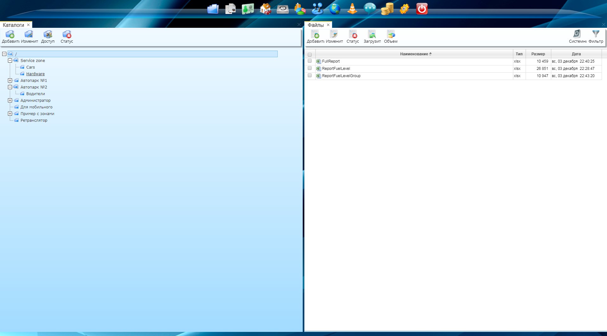The image size is (607, 336).
Task: Expand the Пример с зонами folder
Action: coord(10,114)
